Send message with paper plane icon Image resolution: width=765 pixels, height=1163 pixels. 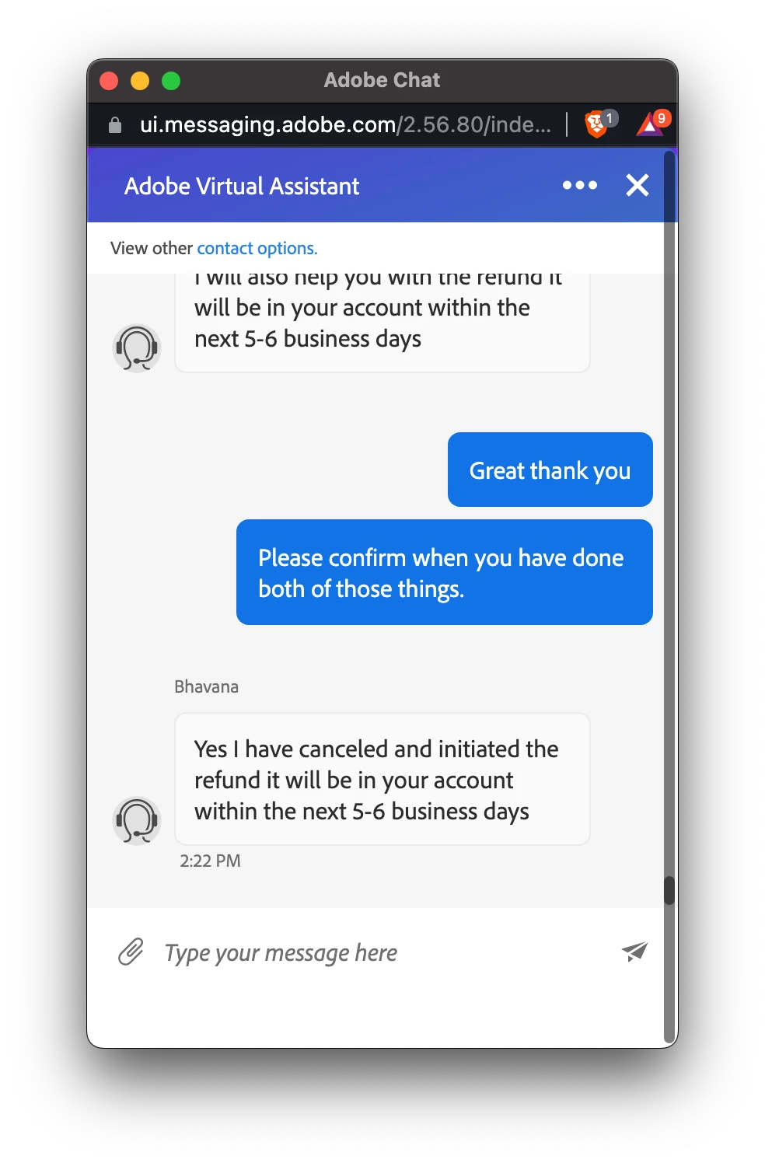point(634,952)
